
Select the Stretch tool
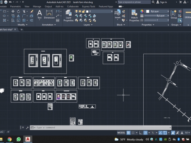pyautogui.click(x=13, y=20)
